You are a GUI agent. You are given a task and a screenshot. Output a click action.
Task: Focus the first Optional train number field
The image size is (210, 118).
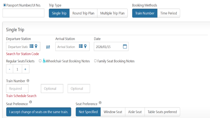[52, 89]
